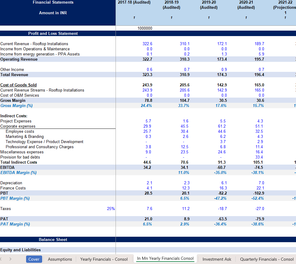The height and width of the screenshot is (264, 296).
Task: Click the Profit and Loss Statement header
Action: tap(53, 33)
